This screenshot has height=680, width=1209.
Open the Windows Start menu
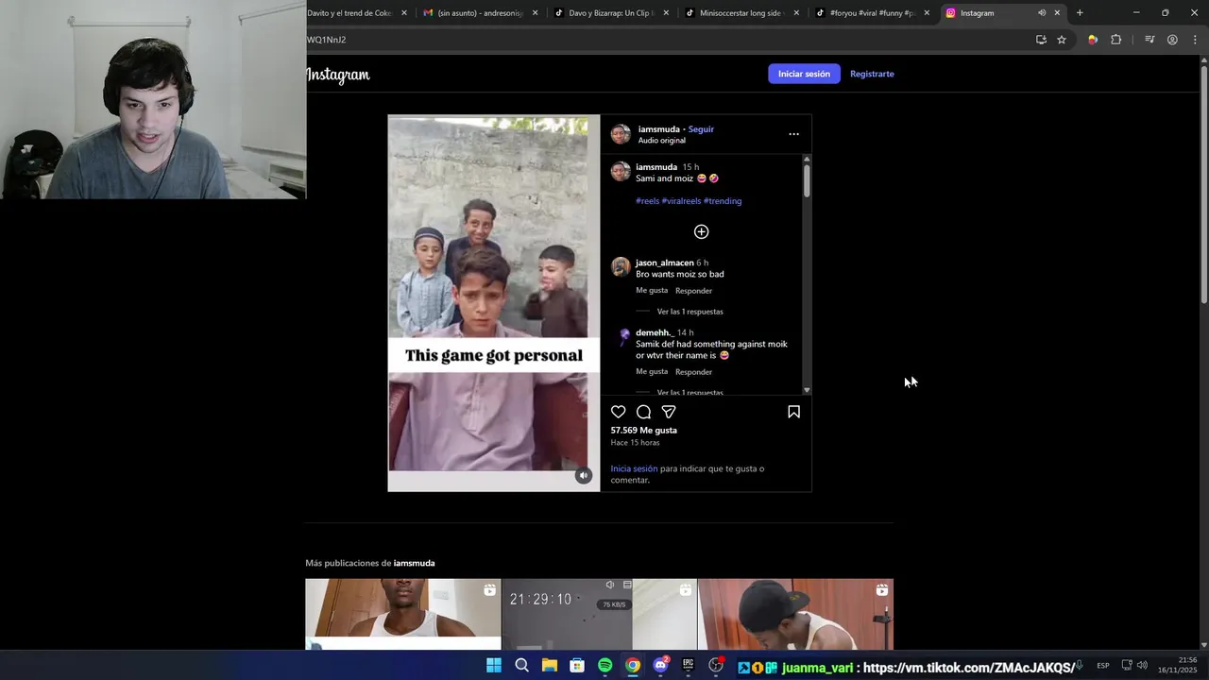pos(494,666)
